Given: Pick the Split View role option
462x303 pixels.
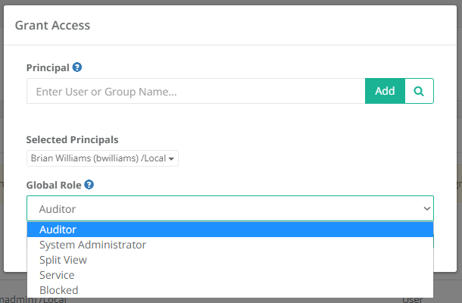Looking at the screenshot, I should point(64,260).
